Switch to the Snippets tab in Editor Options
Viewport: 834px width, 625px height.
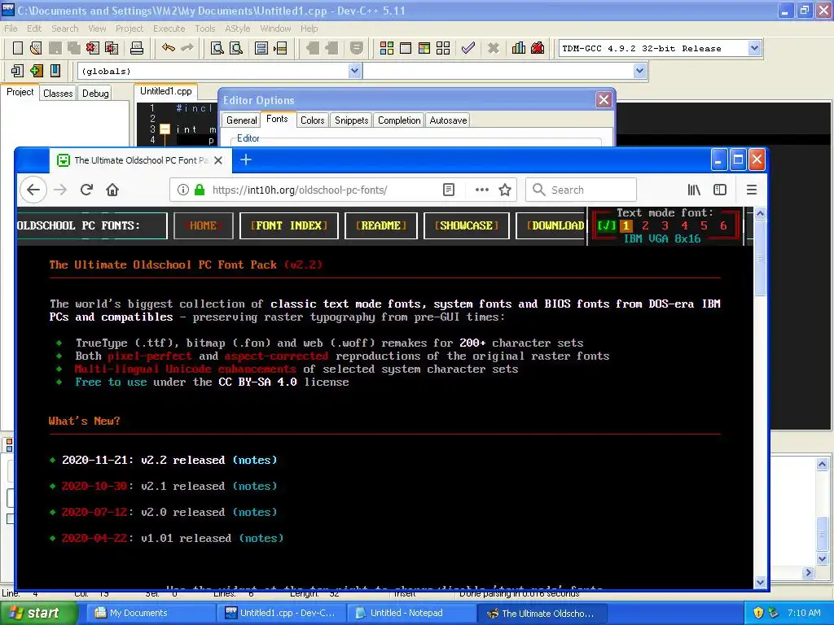(x=351, y=120)
